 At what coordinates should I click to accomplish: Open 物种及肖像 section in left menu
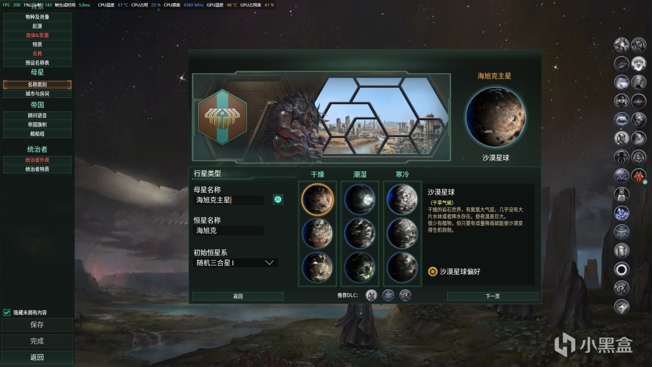point(37,17)
